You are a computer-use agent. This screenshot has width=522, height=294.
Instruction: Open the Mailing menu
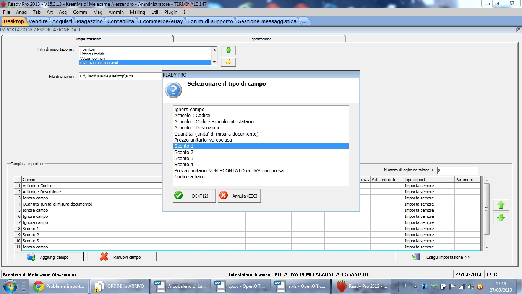click(x=138, y=12)
